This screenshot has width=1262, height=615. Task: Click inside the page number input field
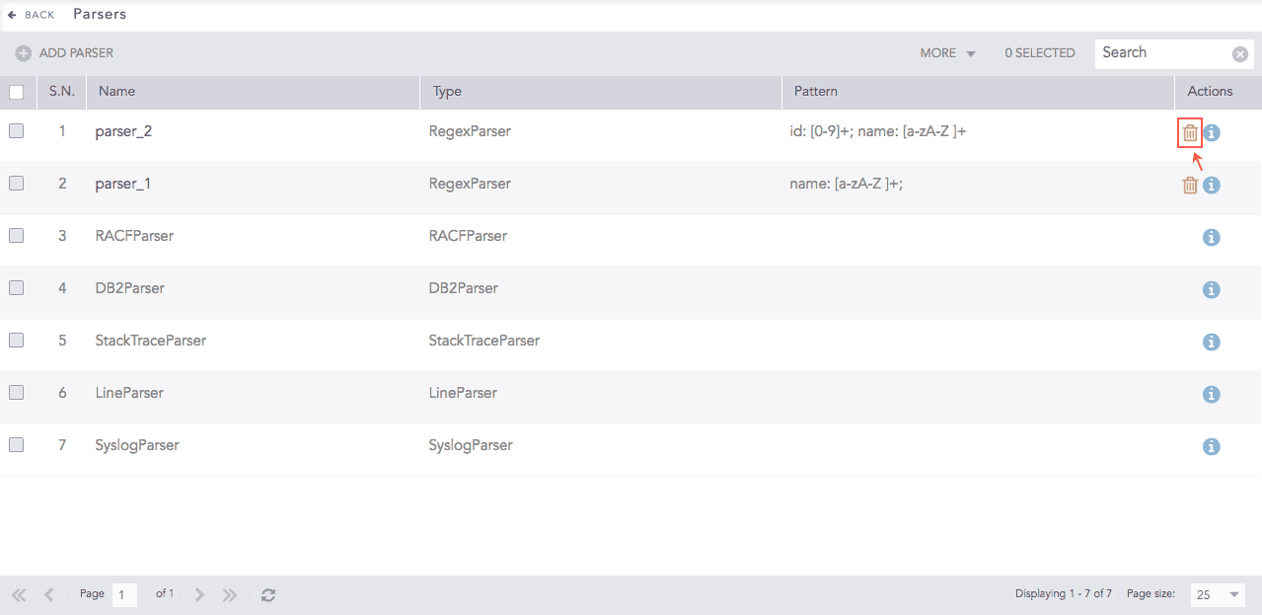point(124,593)
